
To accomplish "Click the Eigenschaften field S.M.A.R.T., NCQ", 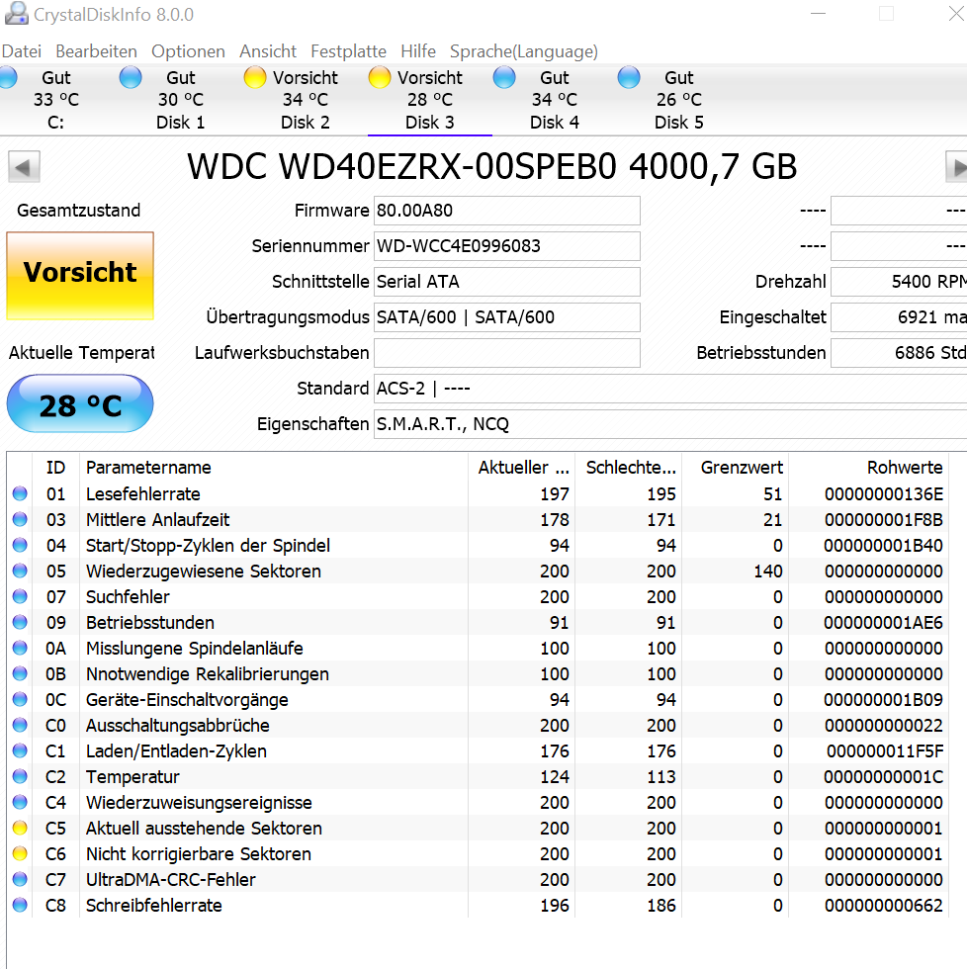I will pyautogui.click(x=670, y=424).
